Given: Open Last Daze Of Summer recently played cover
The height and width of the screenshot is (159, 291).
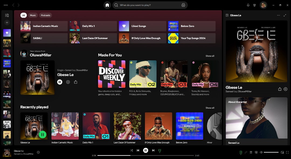Looking at the screenshot, I should pyautogui.click(x=127, y=126).
